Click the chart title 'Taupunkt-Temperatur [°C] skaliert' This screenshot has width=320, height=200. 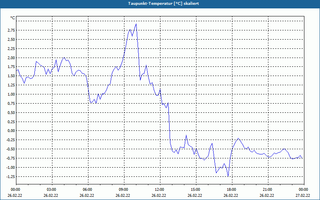pyautogui.click(x=164, y=4)
